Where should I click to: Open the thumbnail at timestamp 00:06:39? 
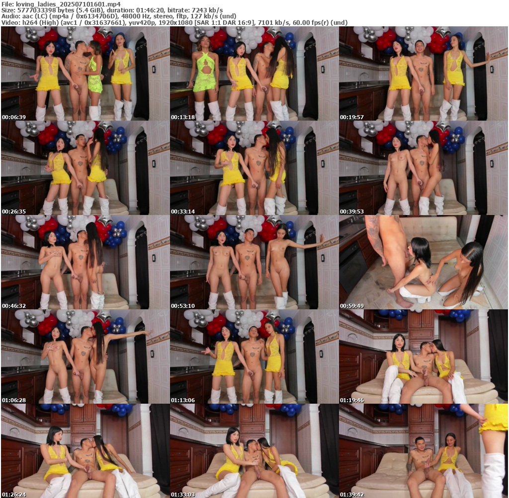point(85,73)
